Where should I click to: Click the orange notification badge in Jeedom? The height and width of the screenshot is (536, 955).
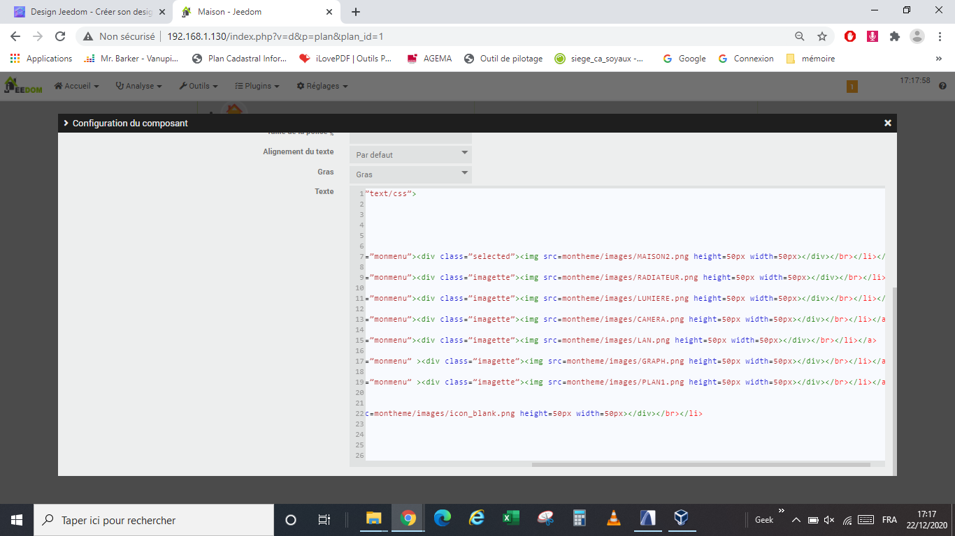click(x=852, y=86)
